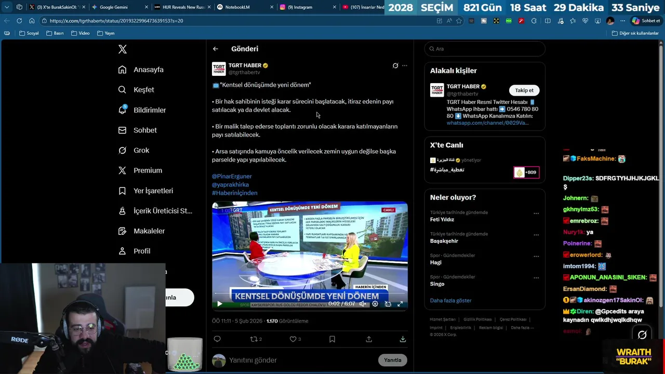665x374 pixels.
Task: Click the Ara search field
Action: click(485, 49)
